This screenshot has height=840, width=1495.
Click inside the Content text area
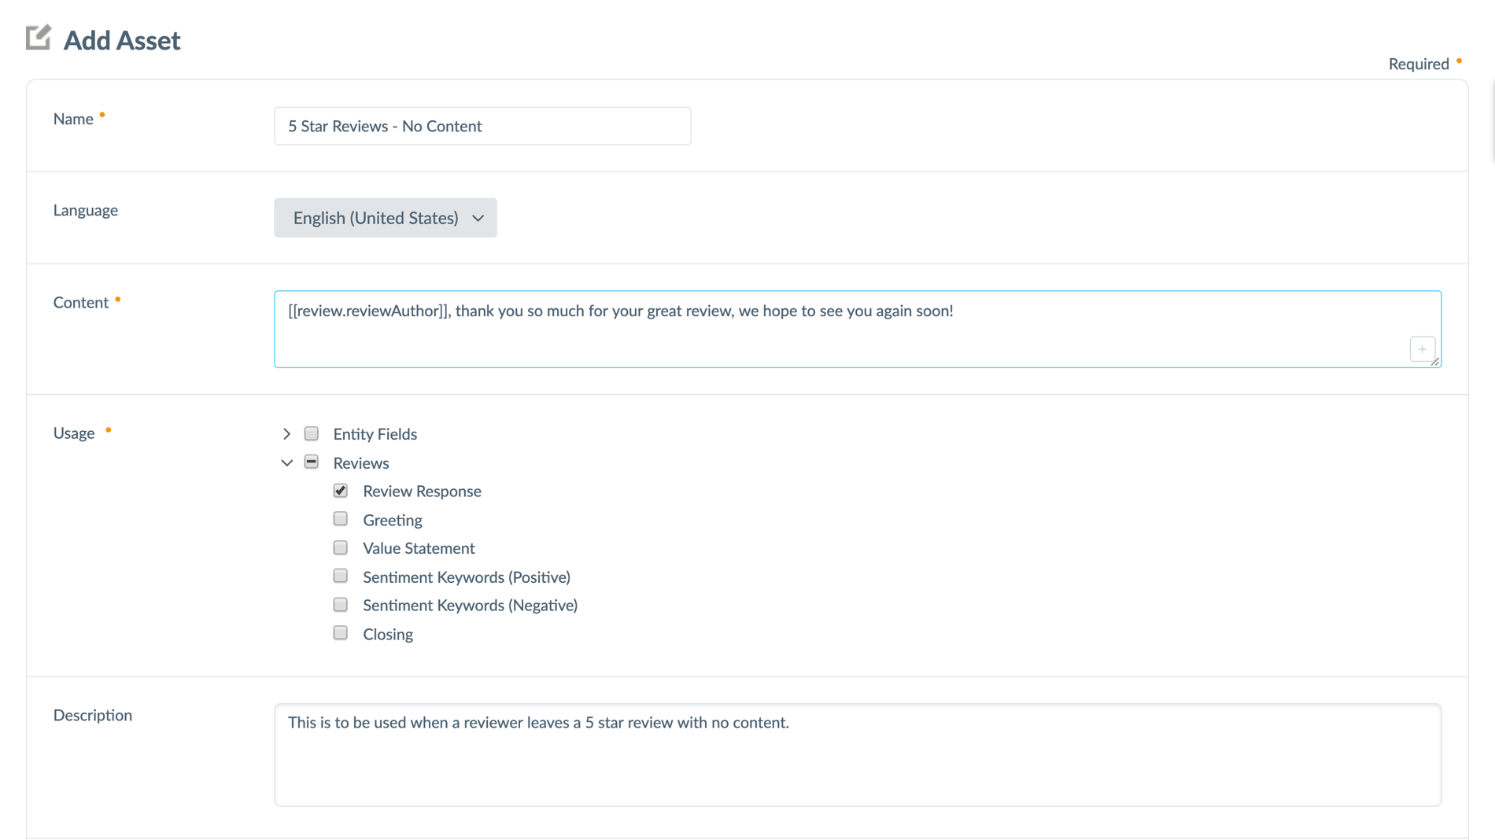pos(858,329)
